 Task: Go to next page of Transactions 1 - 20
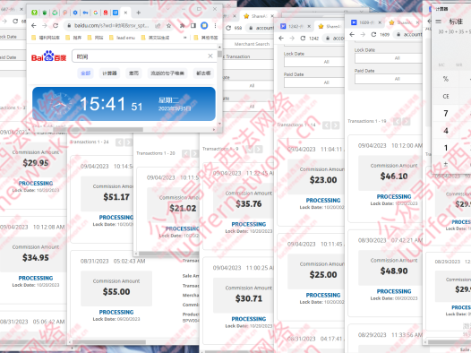click(194, 153)
